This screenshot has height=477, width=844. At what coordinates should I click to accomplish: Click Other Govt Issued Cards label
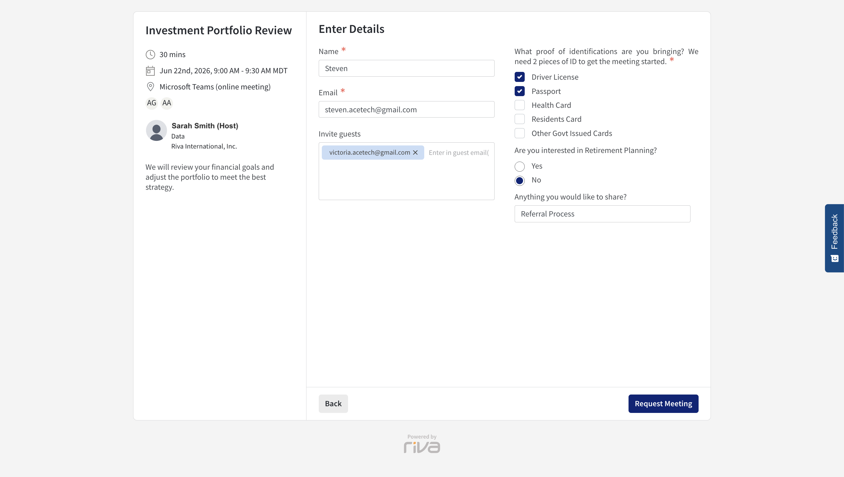[x=572, y=133]
